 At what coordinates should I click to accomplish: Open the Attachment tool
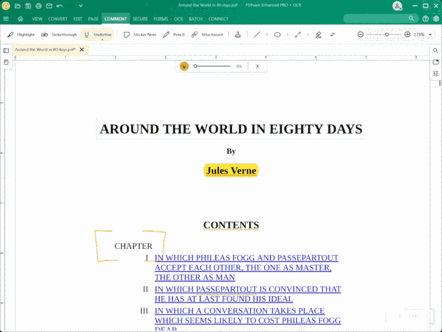point(207,35)
